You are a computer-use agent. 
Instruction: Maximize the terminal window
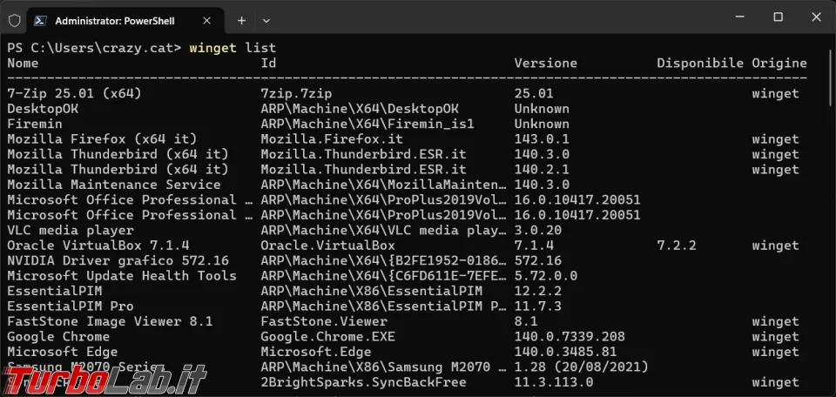point(778,17)
